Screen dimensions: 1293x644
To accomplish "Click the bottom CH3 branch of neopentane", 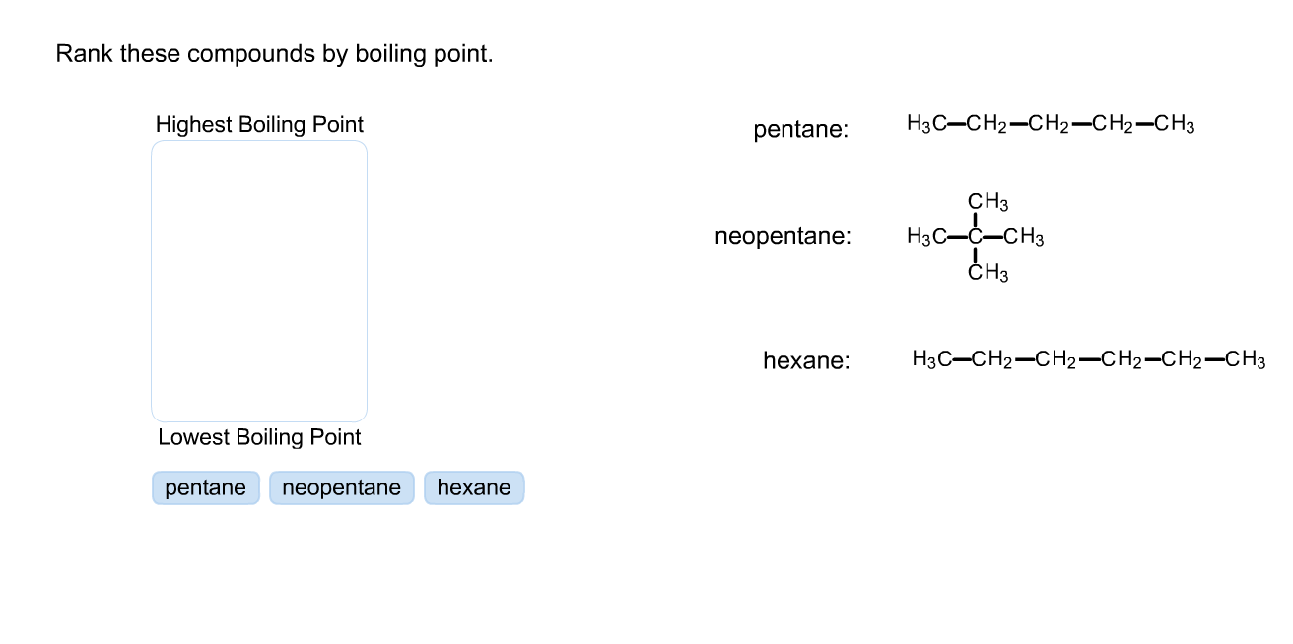I will pyautogui.click(x=988, y=273).
